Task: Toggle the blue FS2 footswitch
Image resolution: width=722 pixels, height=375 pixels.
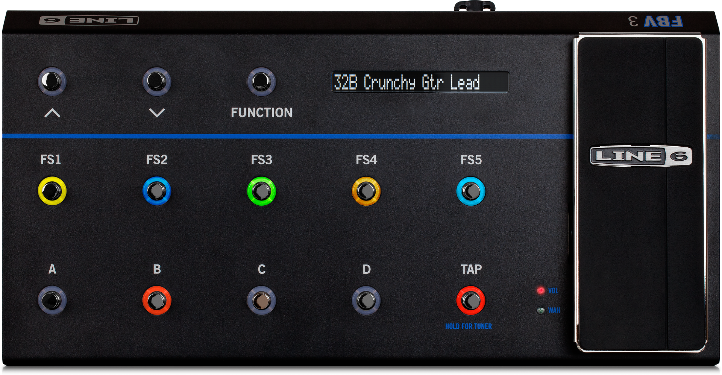Action: 157,191
